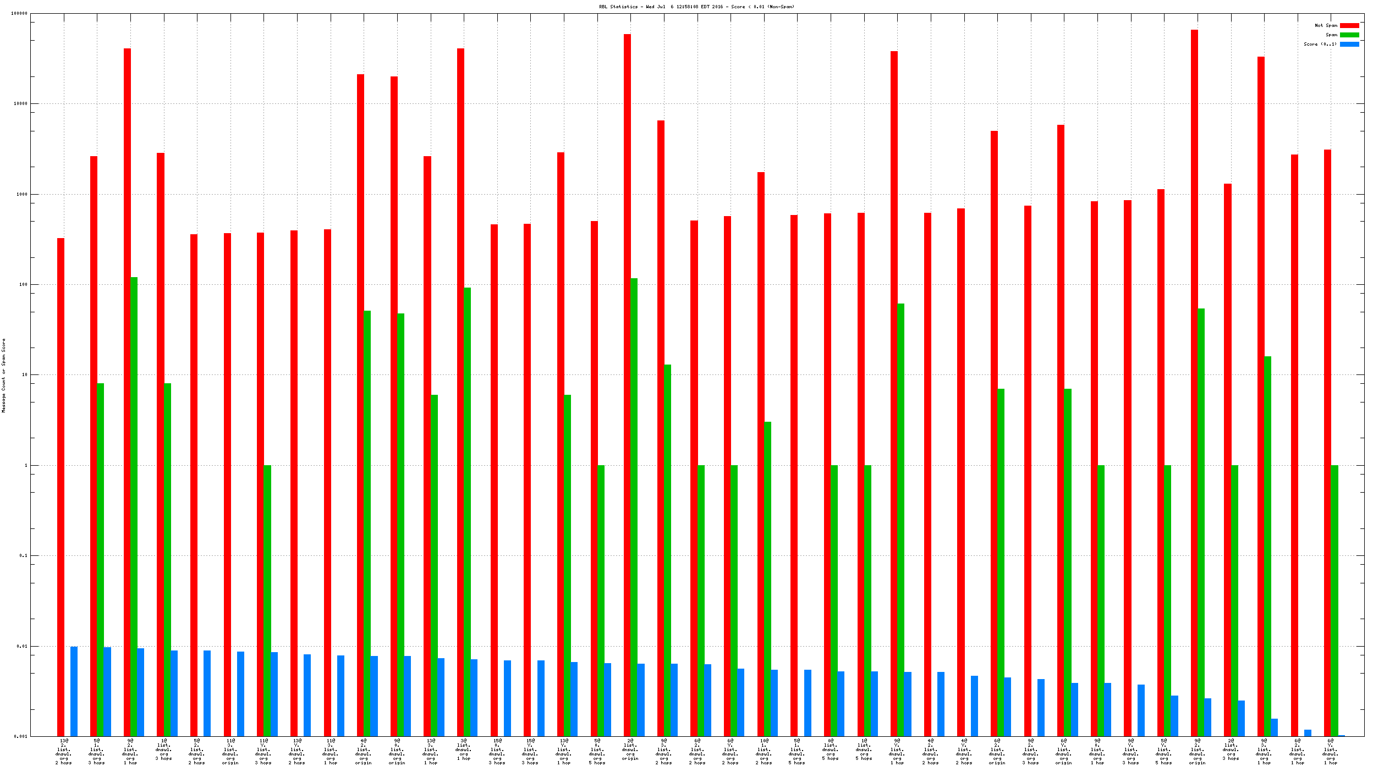Click the blue Score (0..1) legend swatch
The image size is (1373, 772).
pos(1349,45)
